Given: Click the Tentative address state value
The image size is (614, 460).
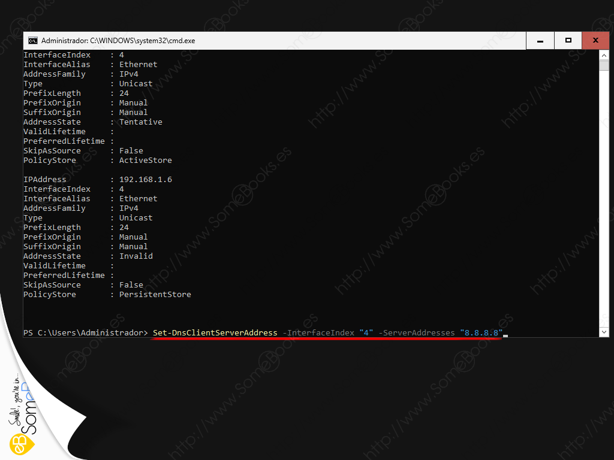Looking at the screenshot, I should click(x=140, y=122).
